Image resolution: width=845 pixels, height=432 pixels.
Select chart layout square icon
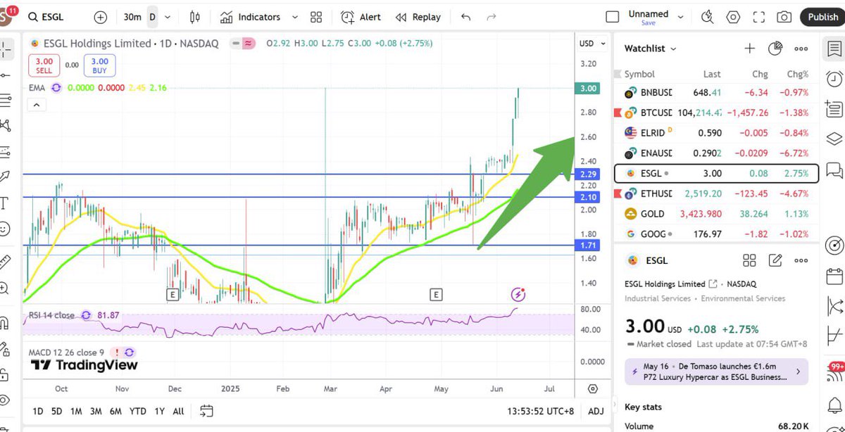pyautogui.click(x=613, y=17)
